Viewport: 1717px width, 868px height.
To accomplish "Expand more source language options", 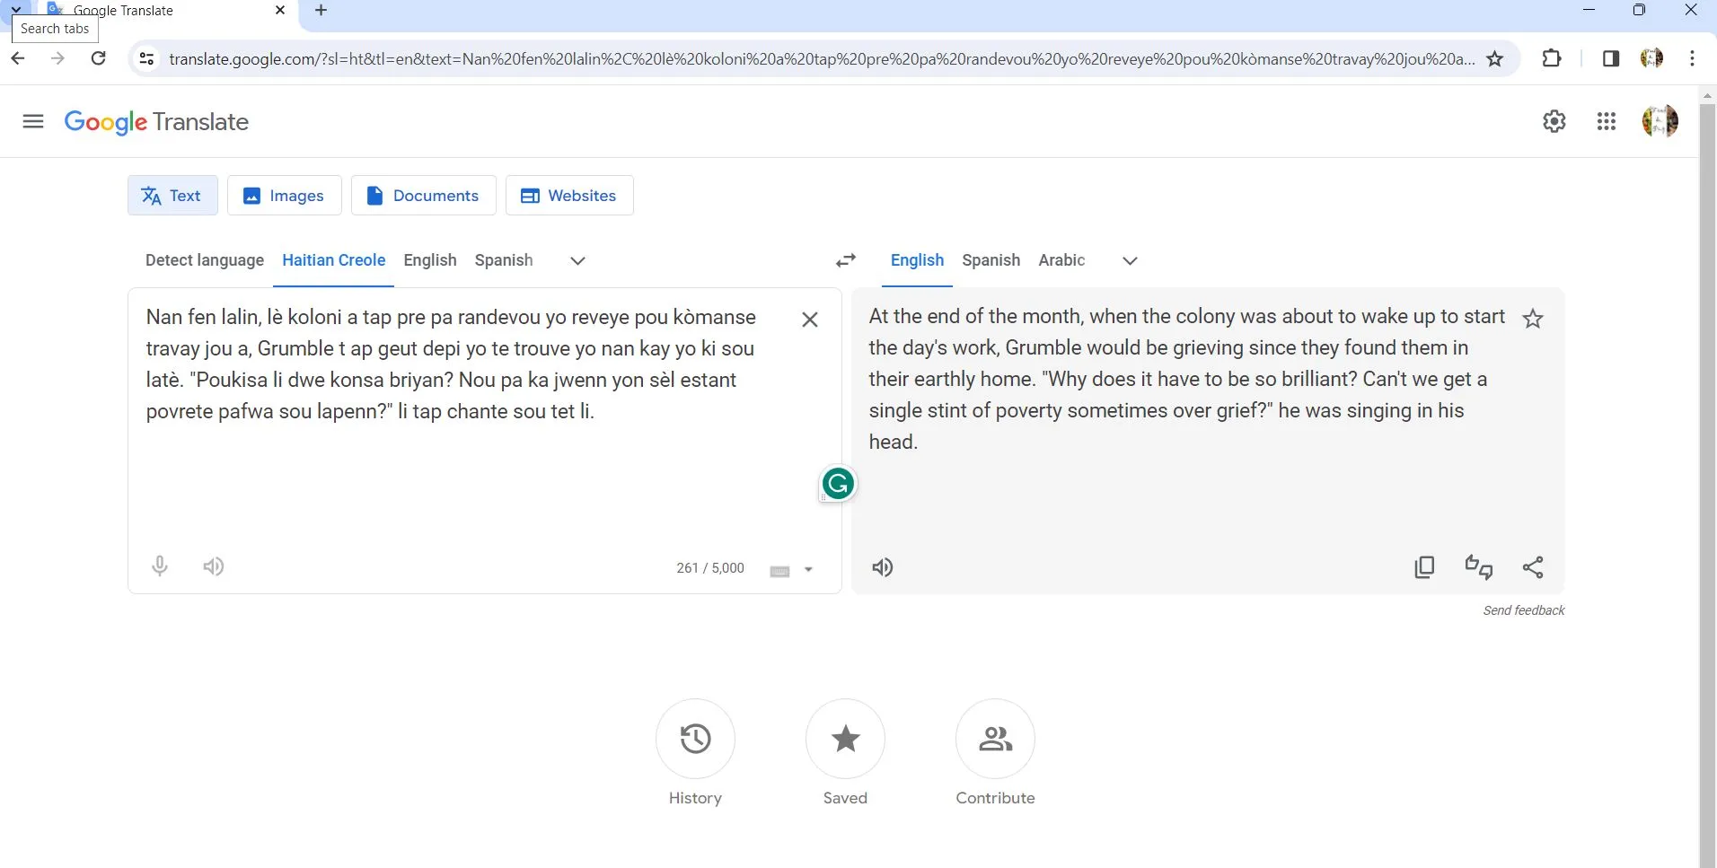I will 576,260.
